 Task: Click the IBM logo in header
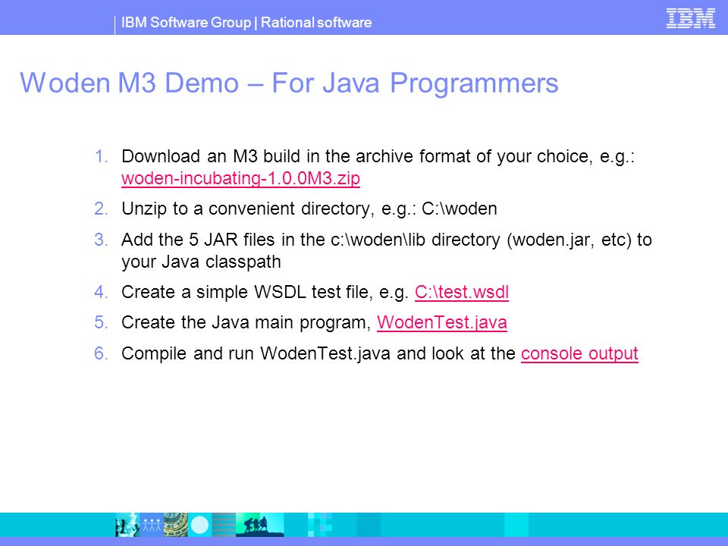click(x=690, y=18)
